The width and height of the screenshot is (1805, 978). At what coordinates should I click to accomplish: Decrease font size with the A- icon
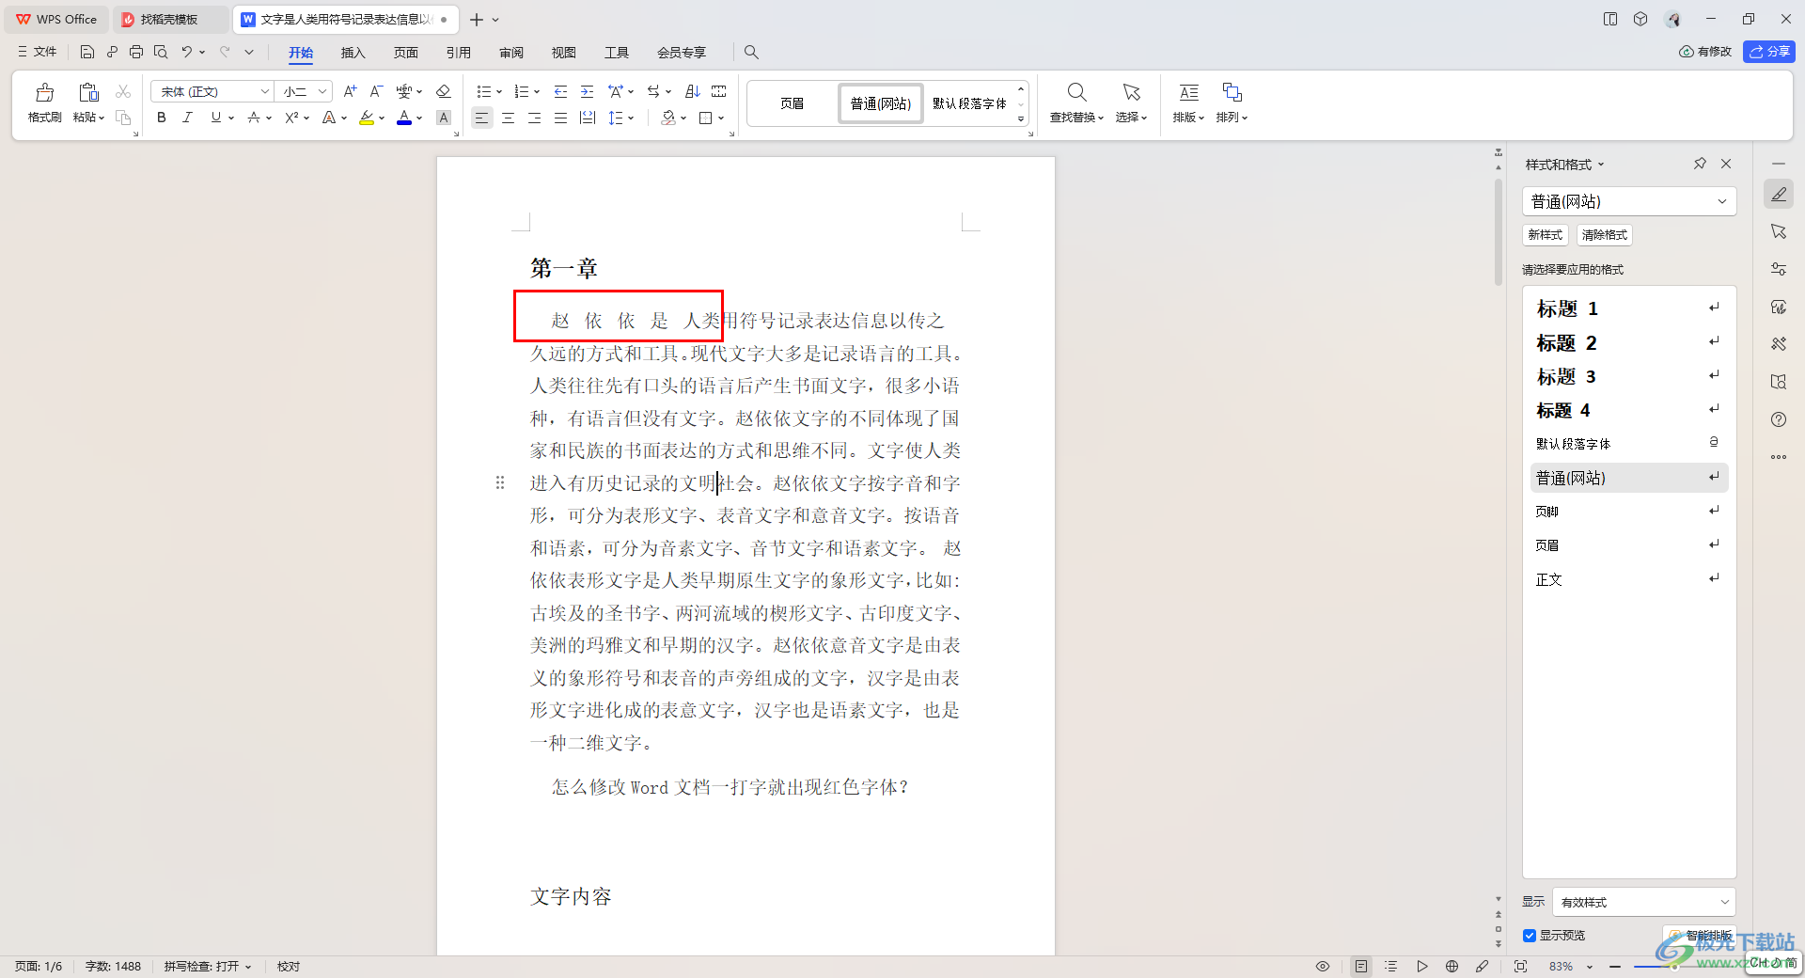[376, 91]
